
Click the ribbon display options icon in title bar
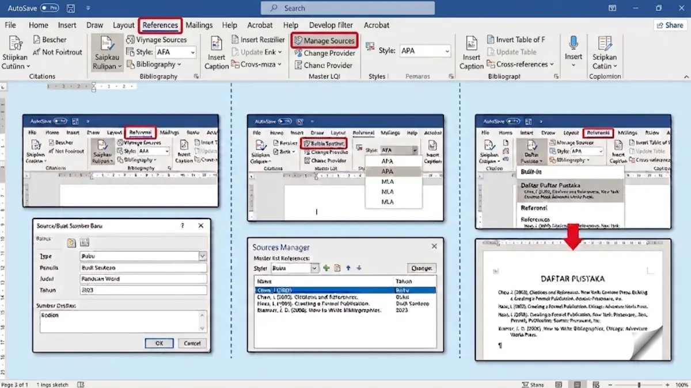(x=612, y=8)
